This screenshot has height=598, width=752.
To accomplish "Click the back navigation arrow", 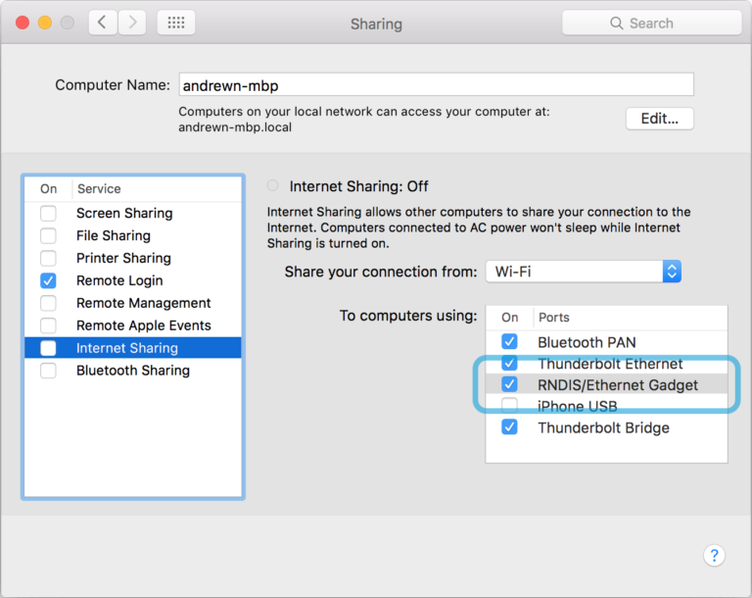I will pos(103,23).
